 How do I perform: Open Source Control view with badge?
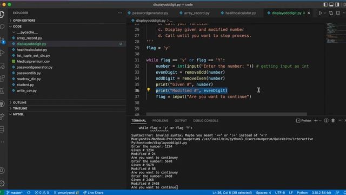pos(2,40)
